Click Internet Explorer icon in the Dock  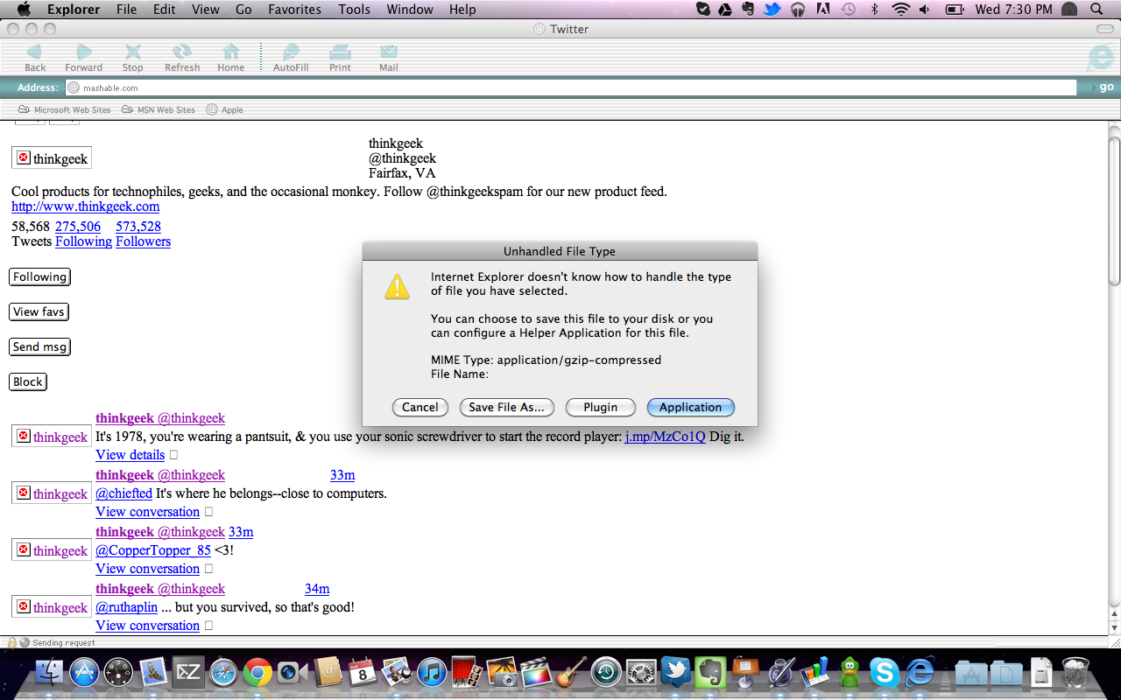click(x=920, y=672)
